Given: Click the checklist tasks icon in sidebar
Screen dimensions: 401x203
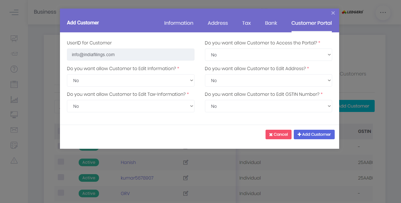Looking at the screenshot, I should (x=14, y=145).
